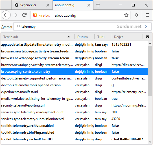Viewport: 153px width, 146px height.
Task: Click the scroll up arrow of list
Action: pos(150,43)
